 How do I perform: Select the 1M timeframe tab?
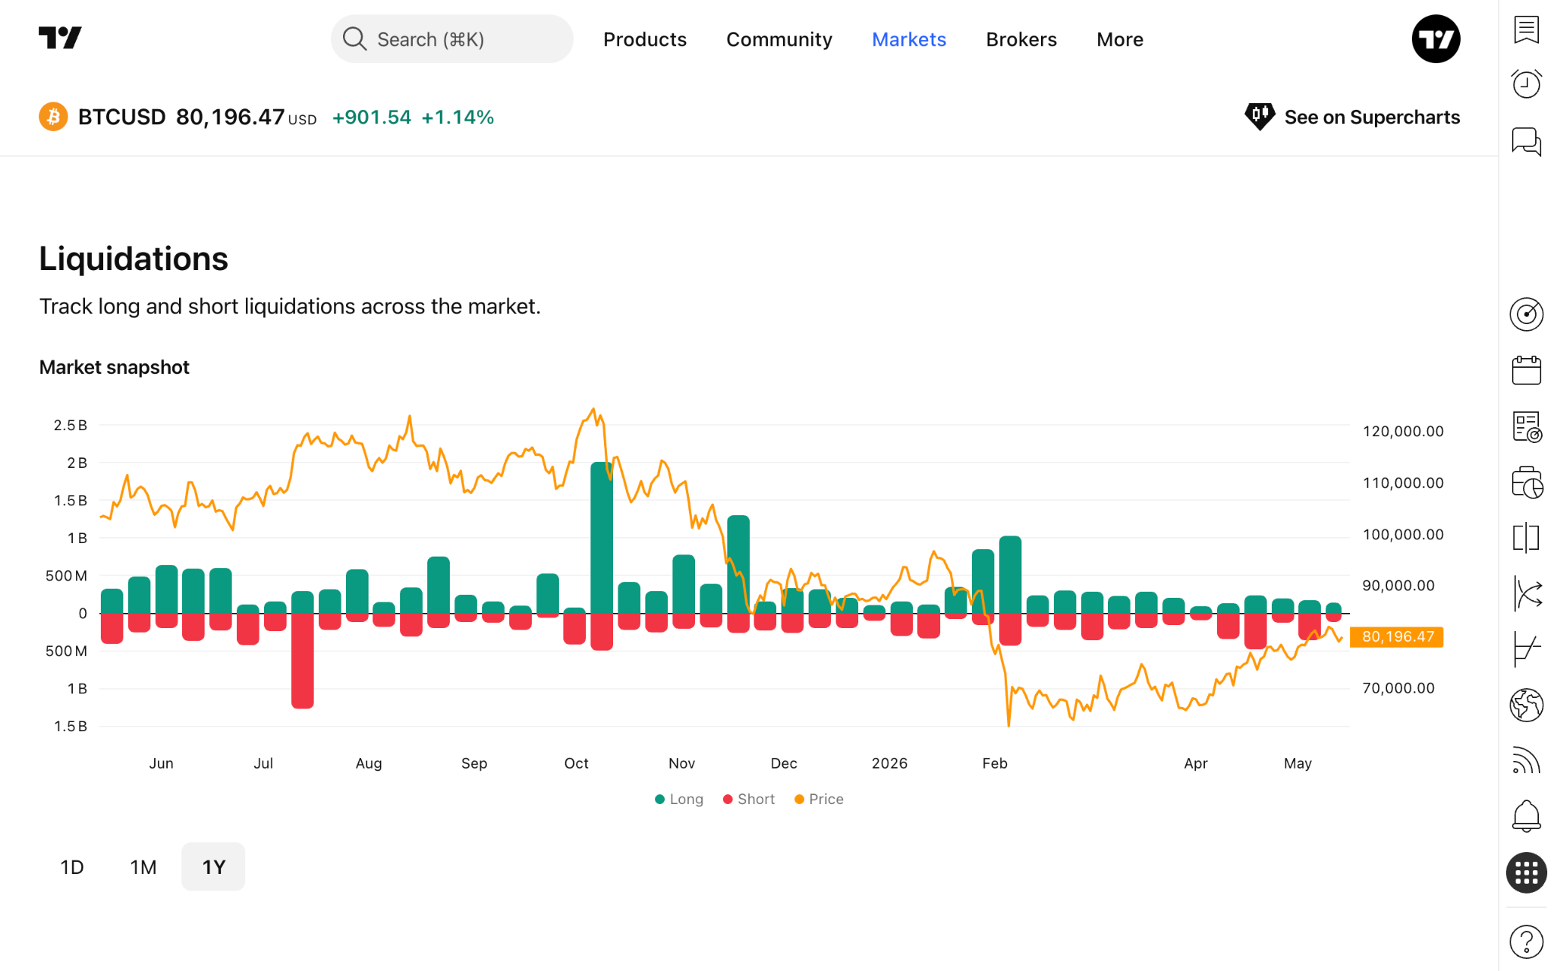143,866
